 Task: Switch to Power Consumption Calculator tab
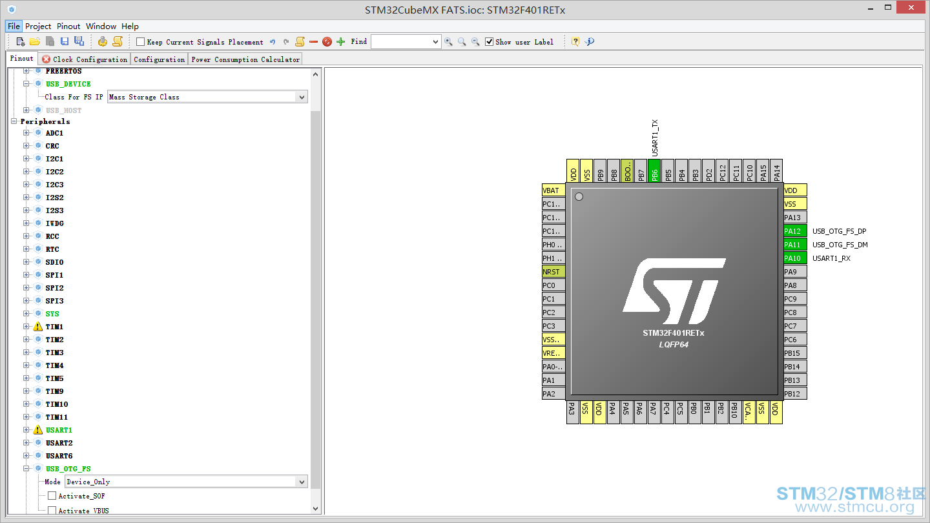245,59
